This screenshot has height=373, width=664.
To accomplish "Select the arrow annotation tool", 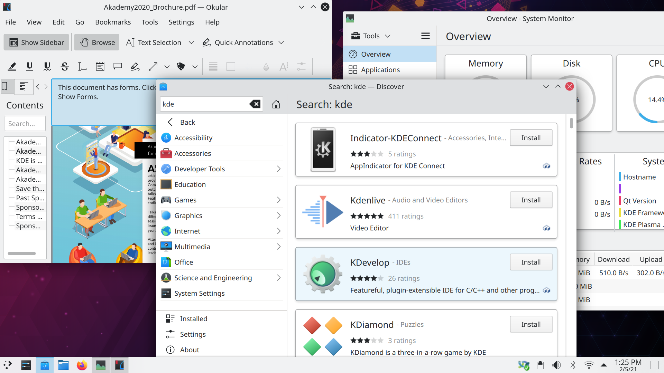I will 153,66.
